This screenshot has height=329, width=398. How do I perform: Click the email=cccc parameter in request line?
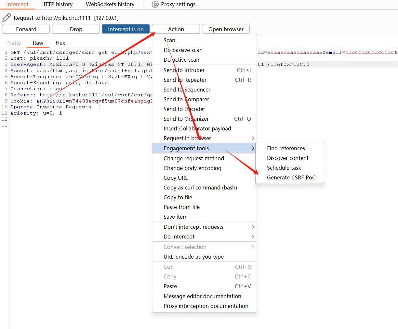pos(360,52)
